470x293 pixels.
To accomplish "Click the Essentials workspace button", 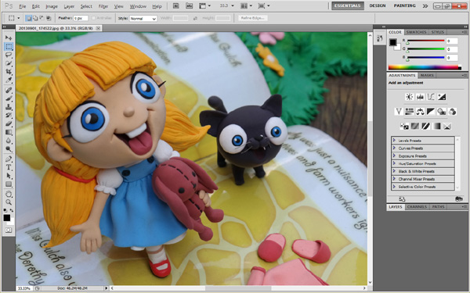I will (348, 5).
